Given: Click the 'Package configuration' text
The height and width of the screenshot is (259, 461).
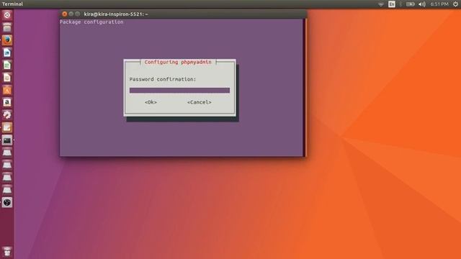Looking at the screenshot, I should click(x=91, y=22).
